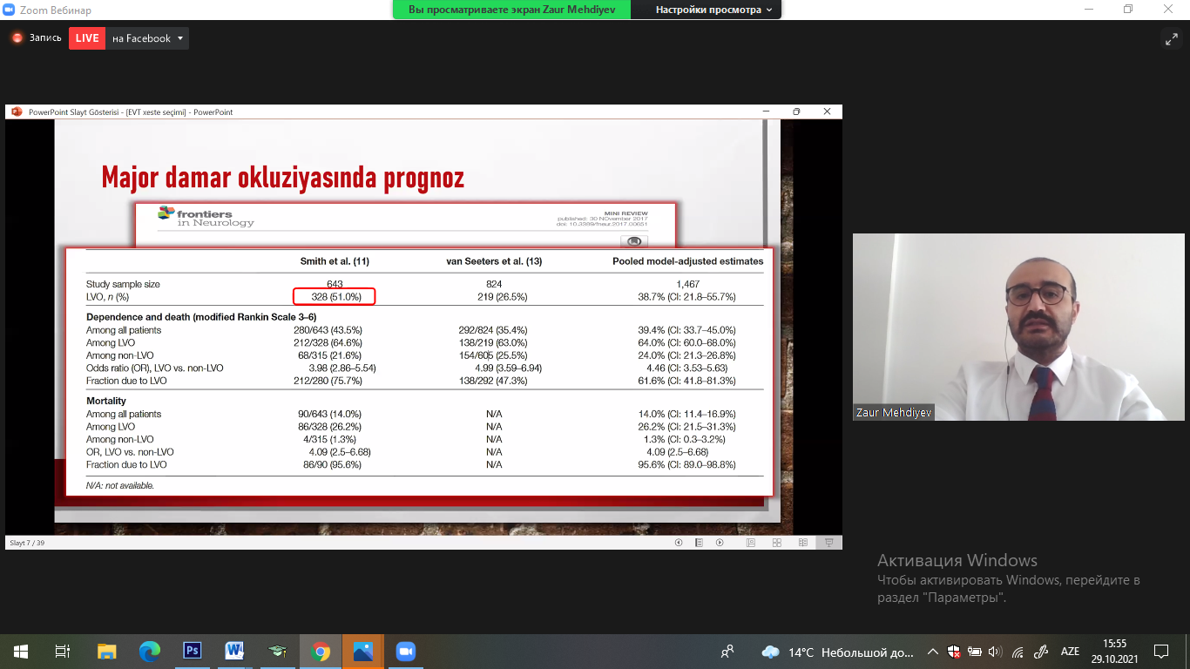Open Photoshop from the taskbar
This screenshot has height=669, width=1190.
[x=192, y=651]
